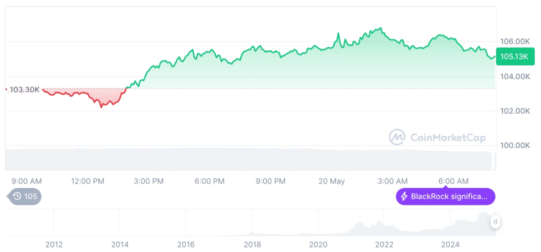
Task: Click the CoinMarketCap logo icon
Action: click(x=397, y=137)
